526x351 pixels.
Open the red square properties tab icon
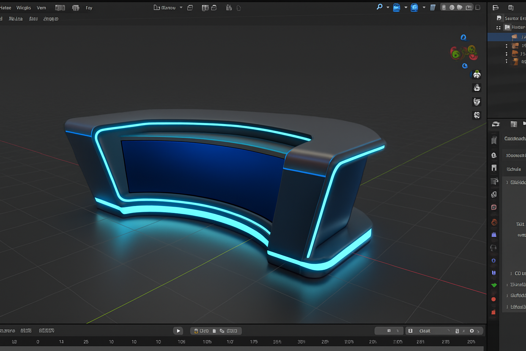[x=494, y=207]
